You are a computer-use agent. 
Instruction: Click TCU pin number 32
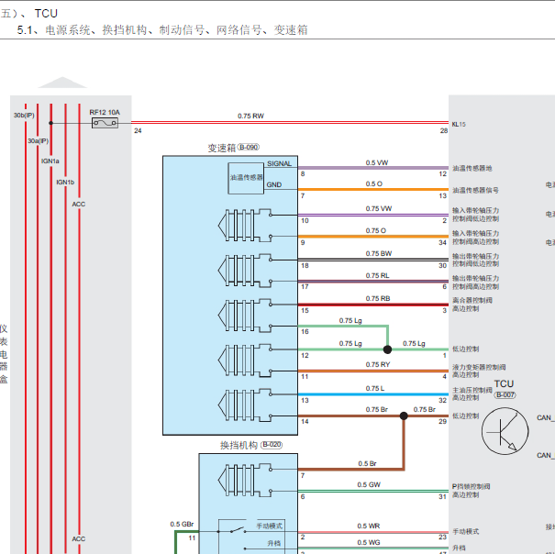[442, 401]
